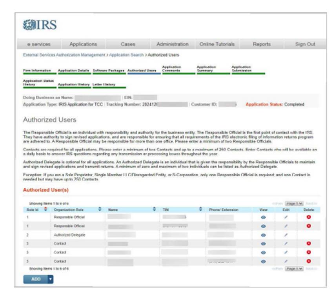
Task: Click the Phone/ Extension column header
Action: (224, 210)
